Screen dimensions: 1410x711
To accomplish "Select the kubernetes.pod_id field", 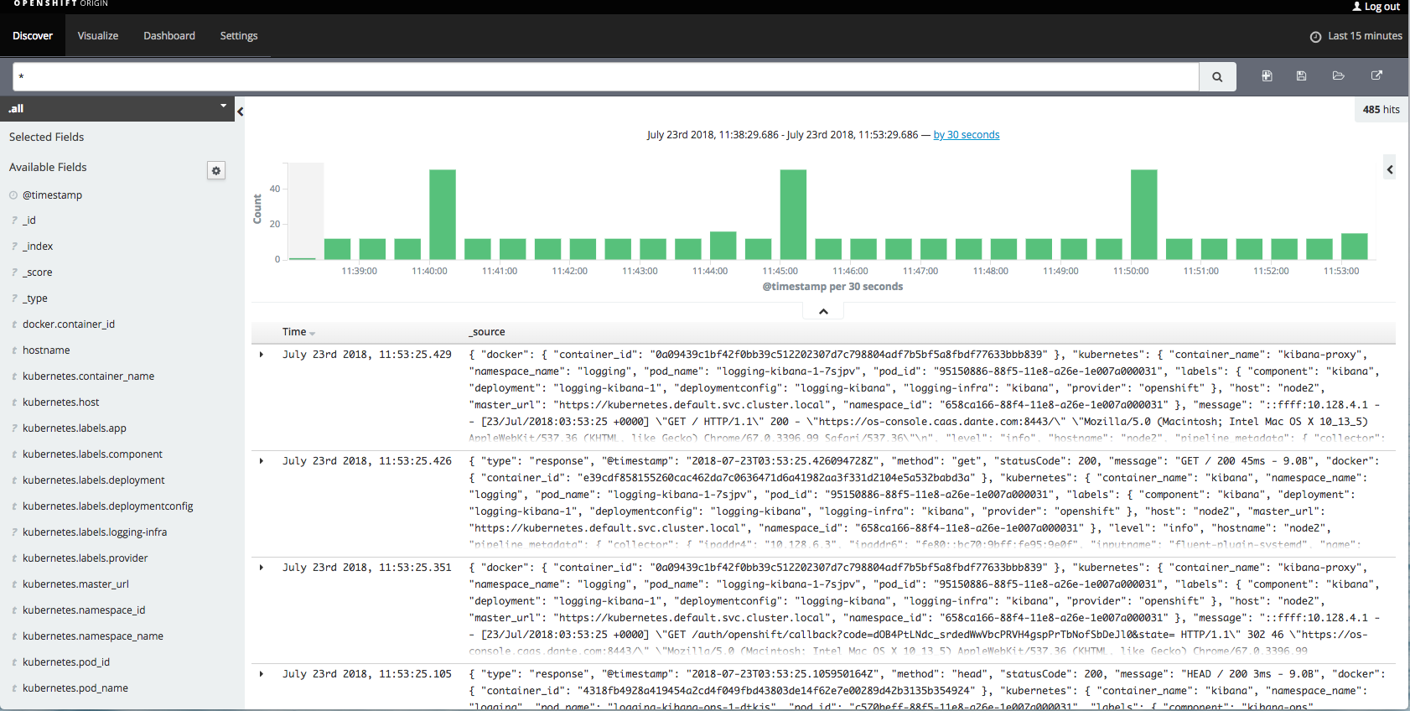I will pos(66,662).
